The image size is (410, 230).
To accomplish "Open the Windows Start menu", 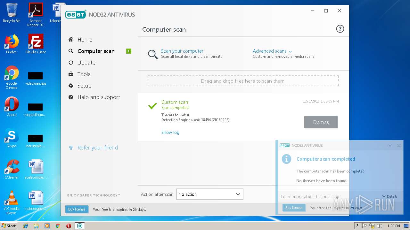I will [9, 226].
